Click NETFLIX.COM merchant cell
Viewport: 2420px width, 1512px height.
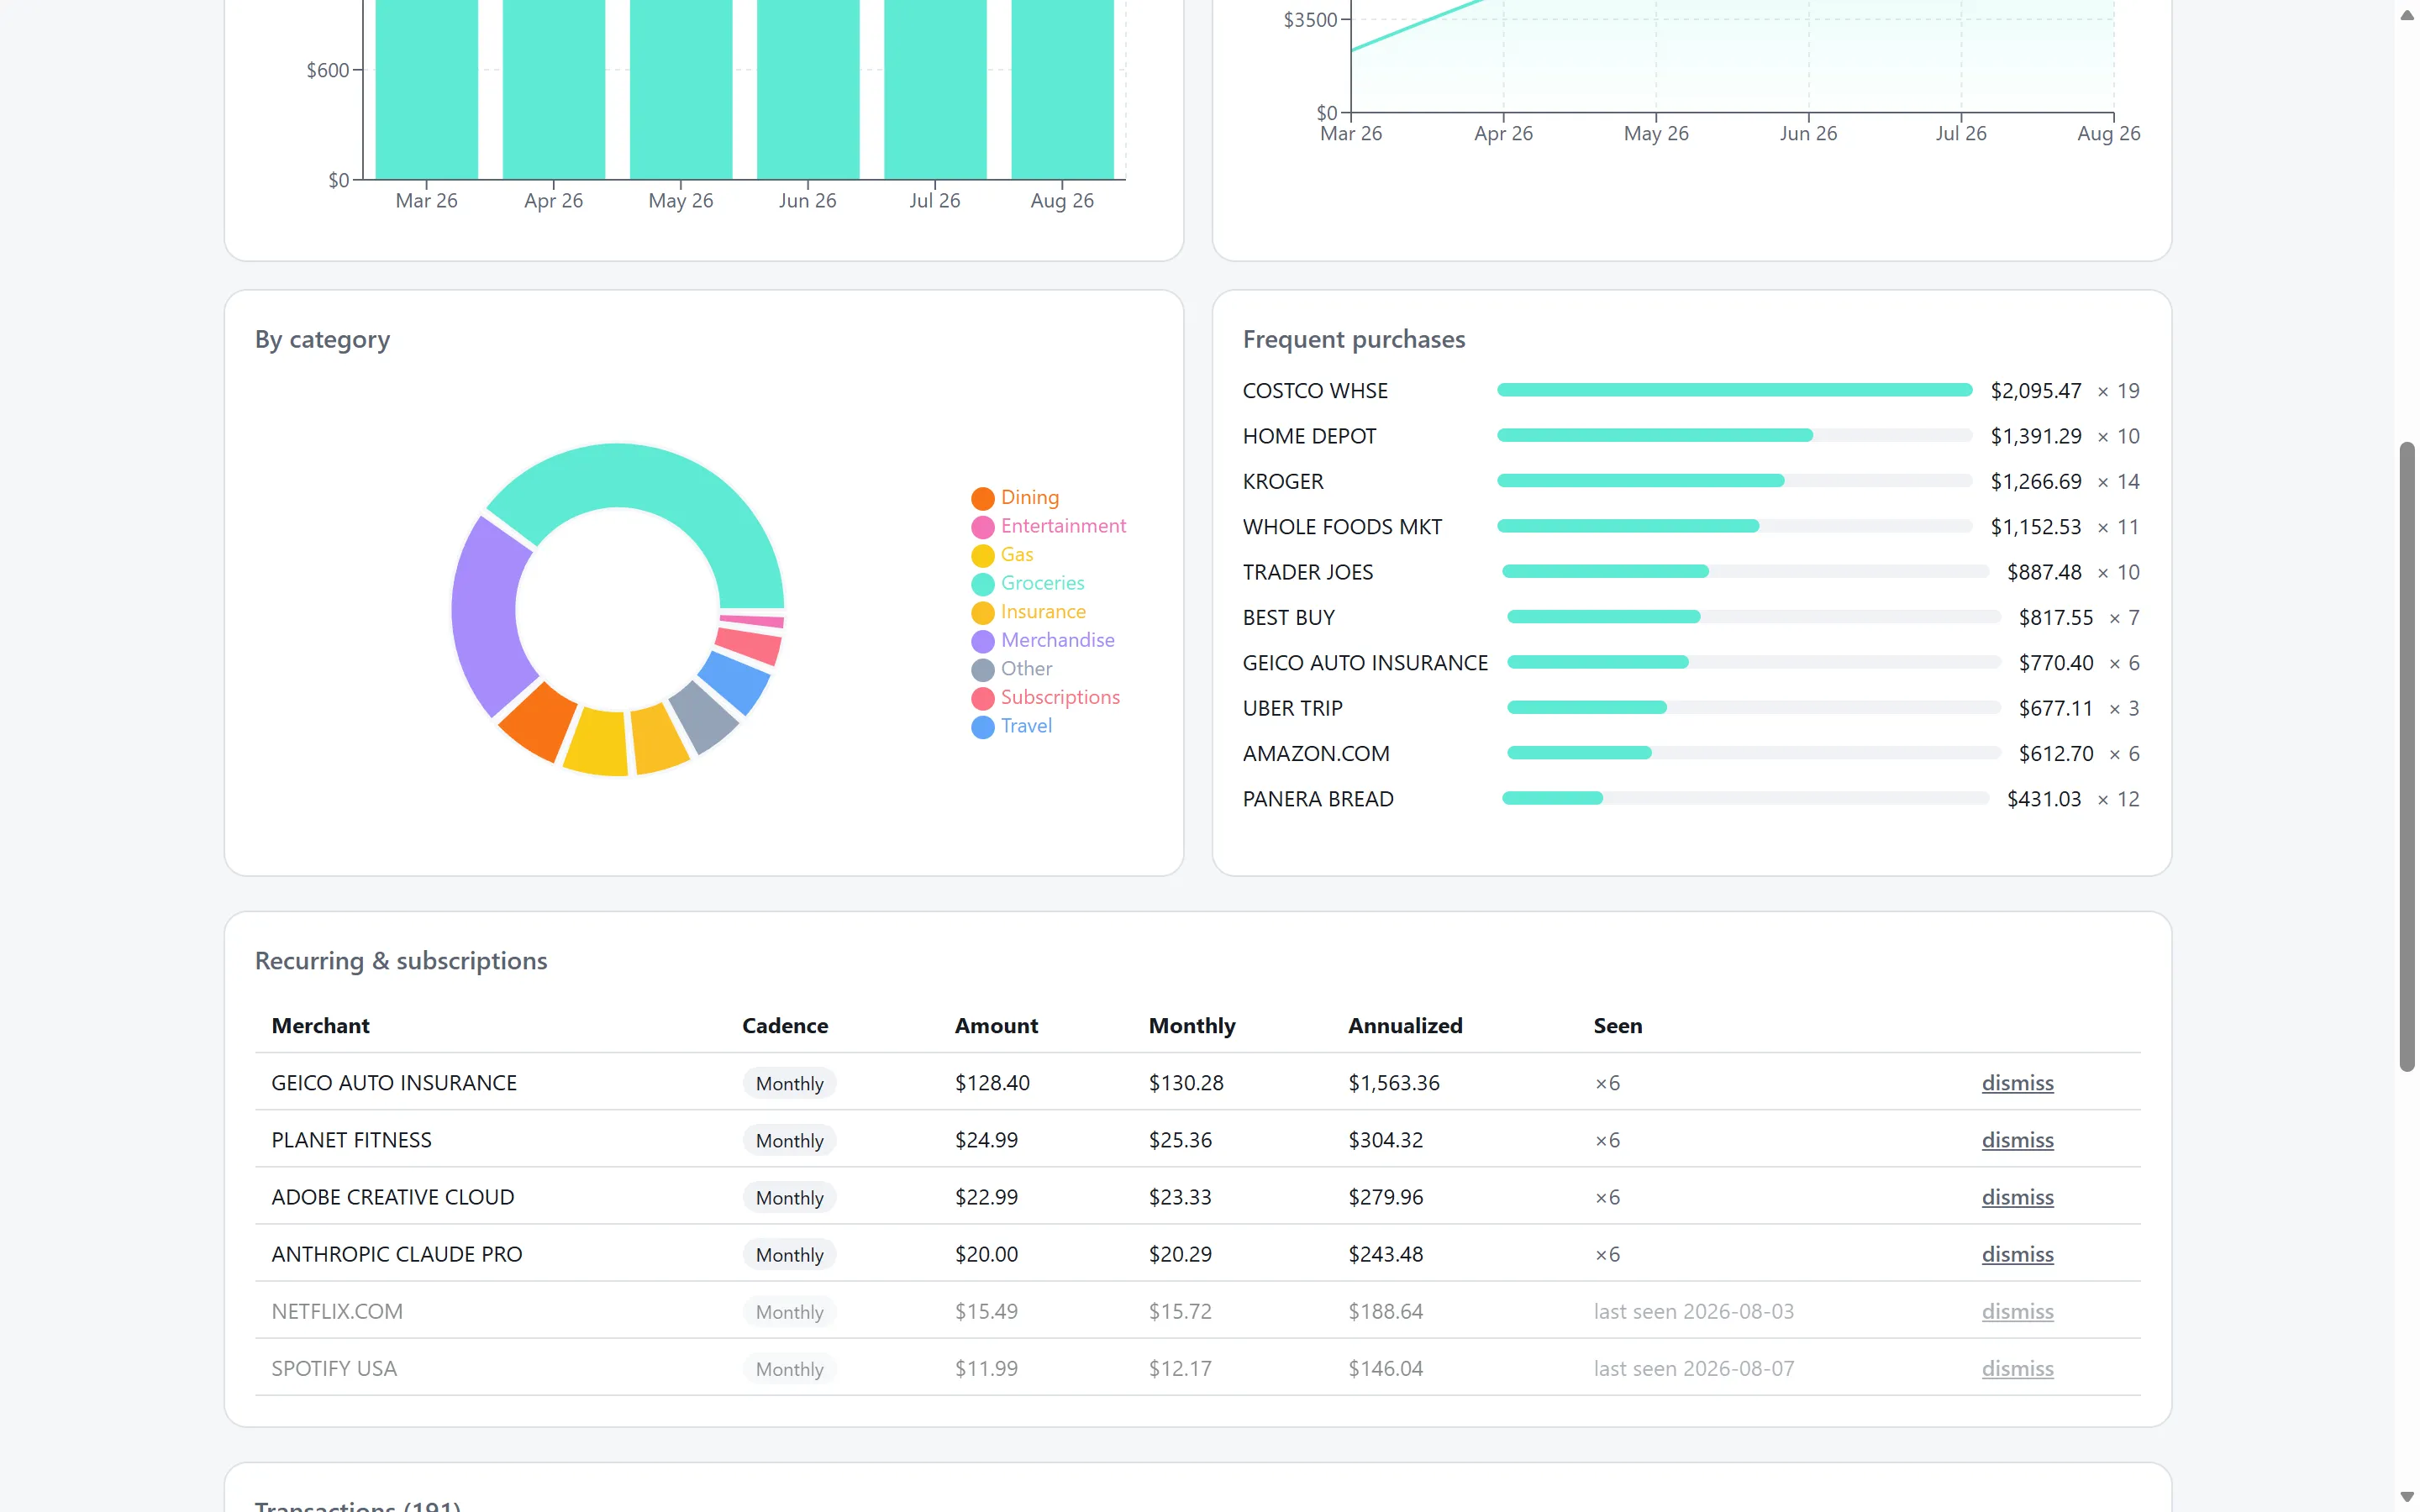pyautogui.click(x=337, y=1311)
